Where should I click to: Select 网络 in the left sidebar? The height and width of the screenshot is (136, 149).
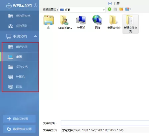[x=20, y=87]
